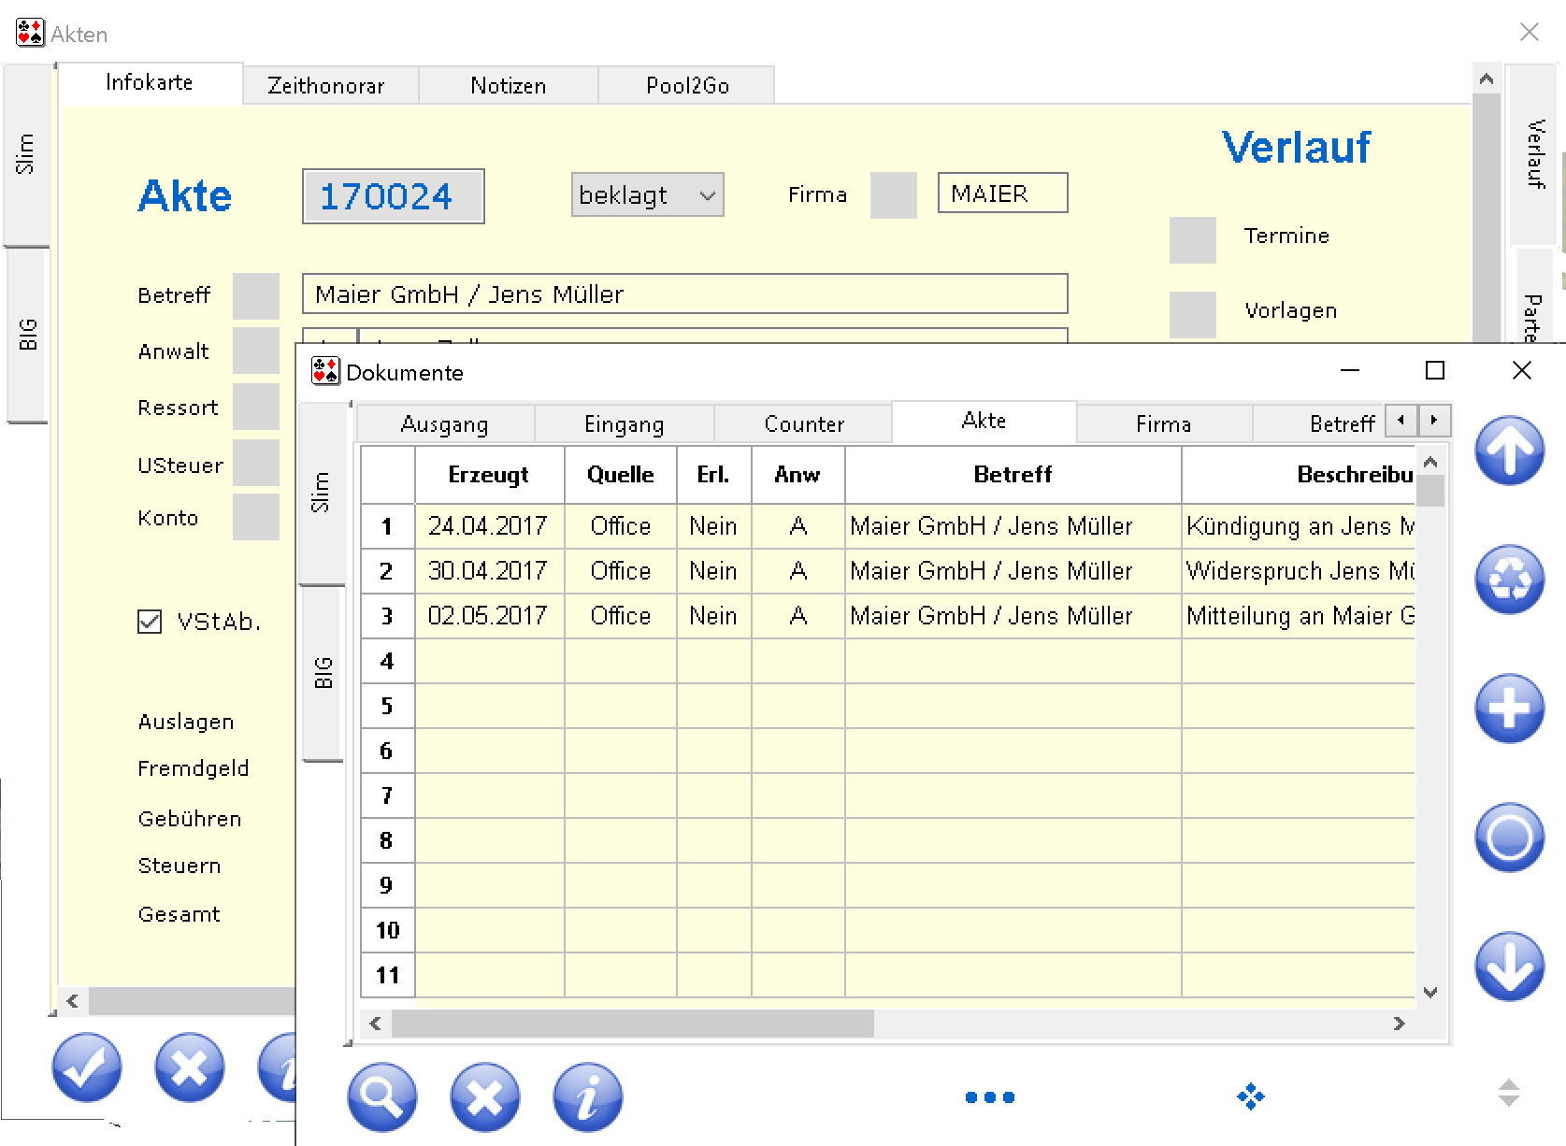Select the Slim side tab in Akten window
Viewport: 1566px width, 1146px height.
(x=25, y=154)
